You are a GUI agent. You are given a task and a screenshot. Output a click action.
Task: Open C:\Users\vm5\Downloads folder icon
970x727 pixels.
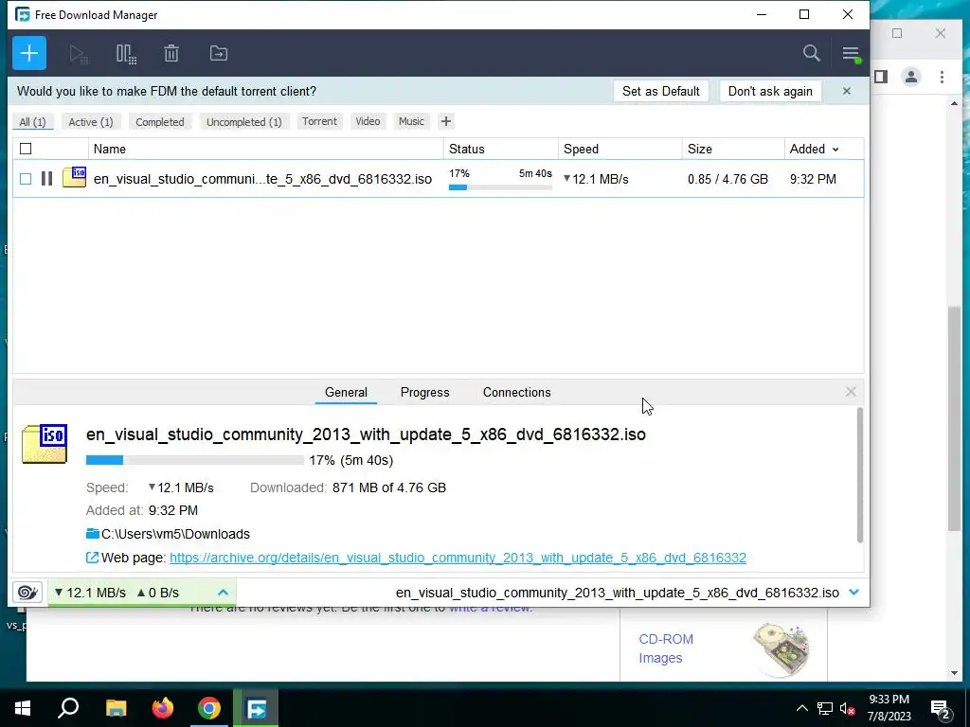[x=92, y=534]
